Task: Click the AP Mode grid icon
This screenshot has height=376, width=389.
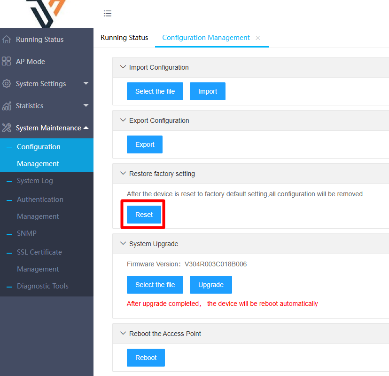Action: (7, 62)
